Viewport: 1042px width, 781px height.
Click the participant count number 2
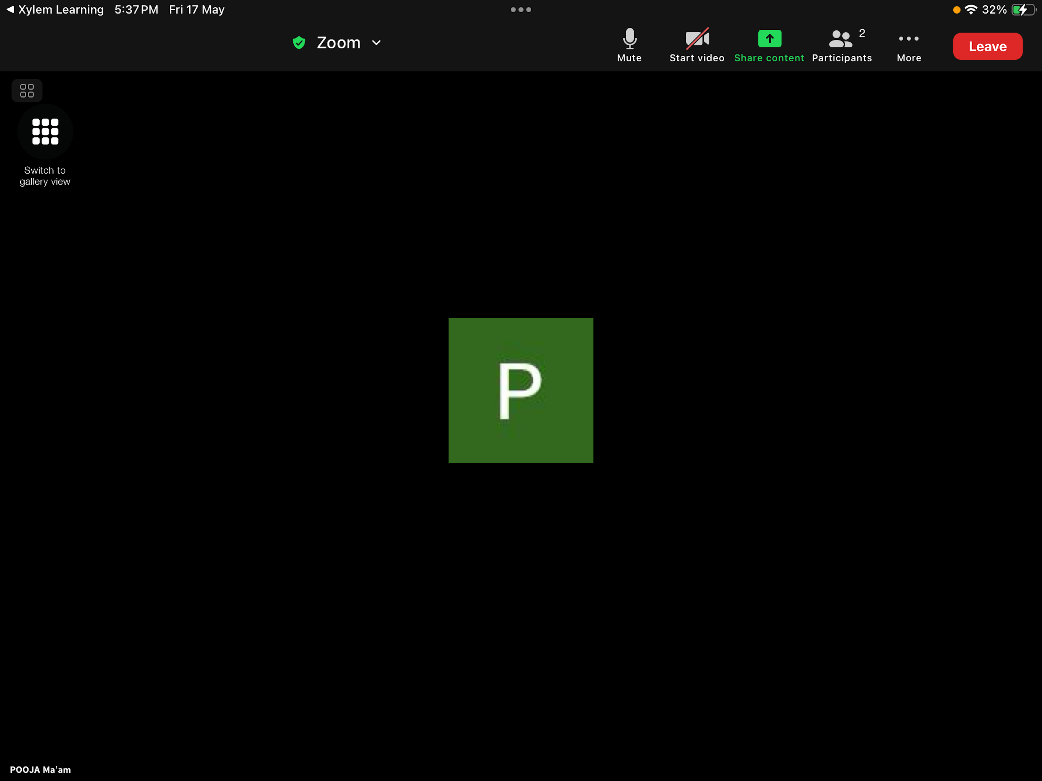tap(862, 34)
